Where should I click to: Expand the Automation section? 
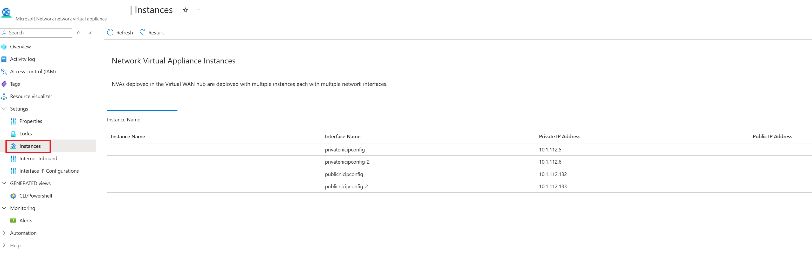4,233
